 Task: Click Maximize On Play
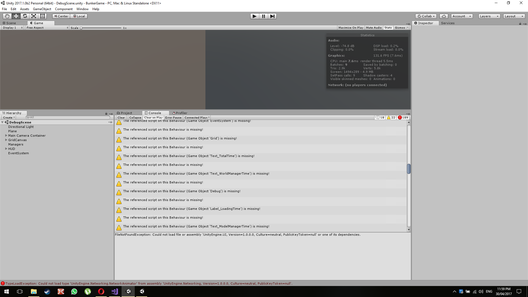pyautogui.click(x=351, y=28)
